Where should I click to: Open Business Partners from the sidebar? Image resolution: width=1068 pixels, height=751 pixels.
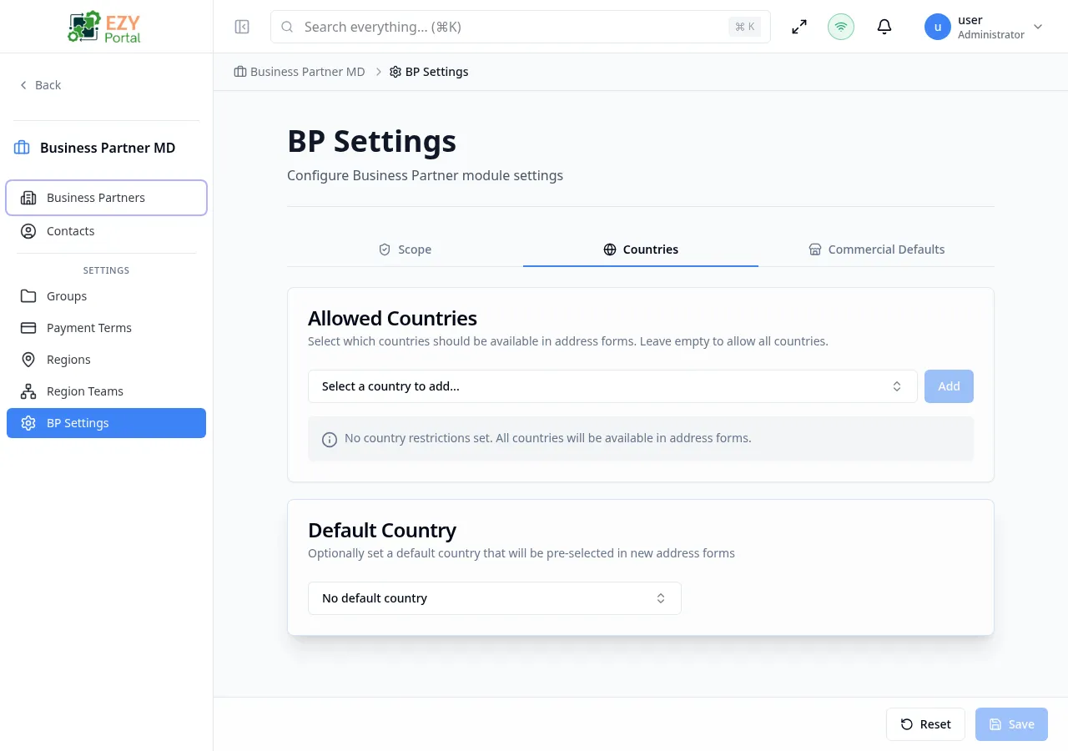[x=95, y=198]
